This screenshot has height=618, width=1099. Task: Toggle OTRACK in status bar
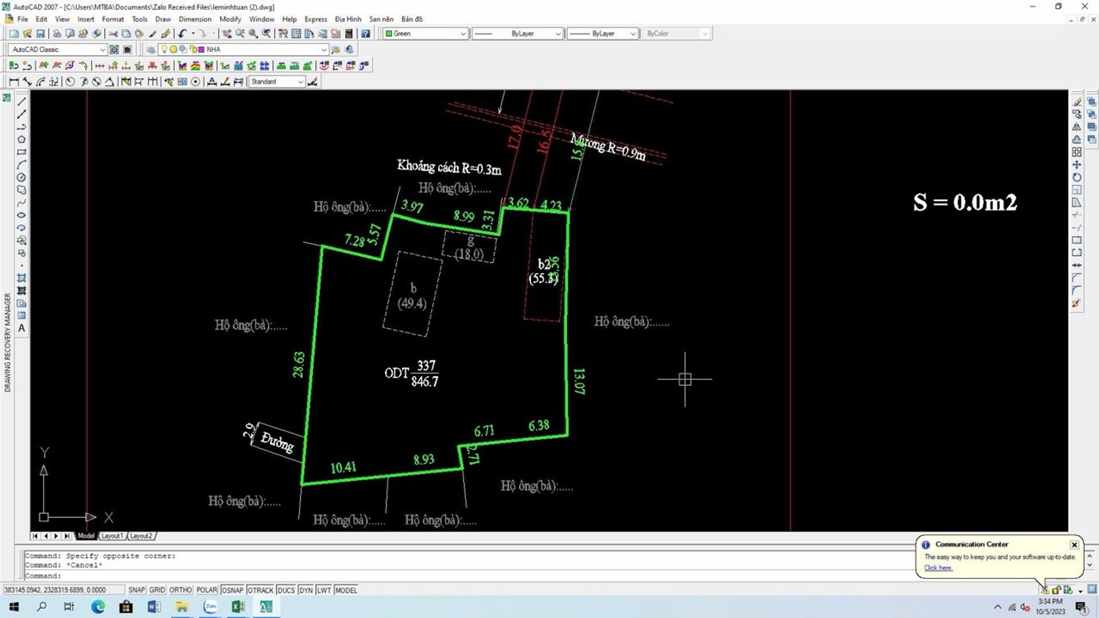click(x=260, y=590)
